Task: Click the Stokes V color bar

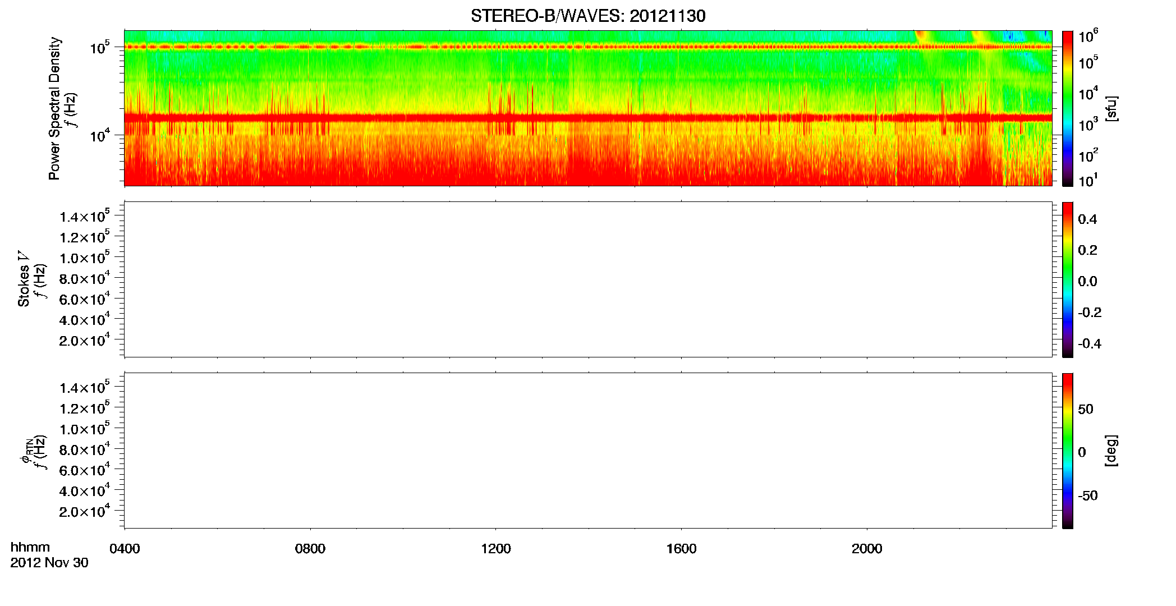Action: tap(1068, 279)
